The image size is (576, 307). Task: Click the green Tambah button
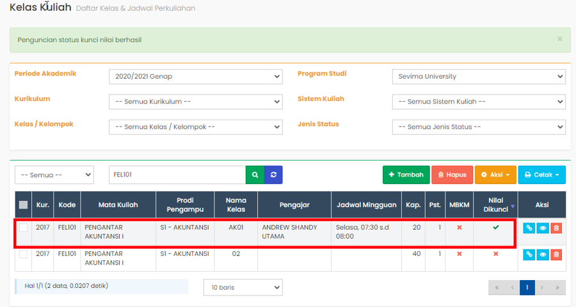[x=406, y=175]
